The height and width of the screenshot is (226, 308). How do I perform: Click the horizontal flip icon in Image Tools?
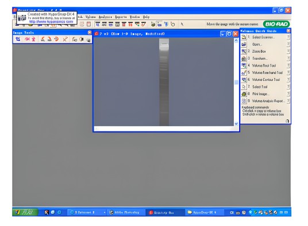[27, 39]
